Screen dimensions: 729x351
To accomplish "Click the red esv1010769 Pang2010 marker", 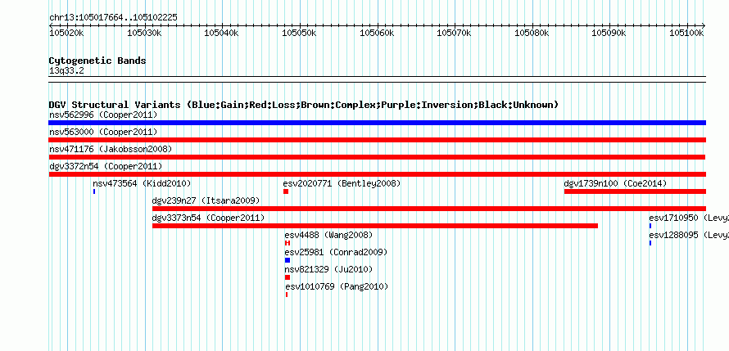I will tap(287, 295).
